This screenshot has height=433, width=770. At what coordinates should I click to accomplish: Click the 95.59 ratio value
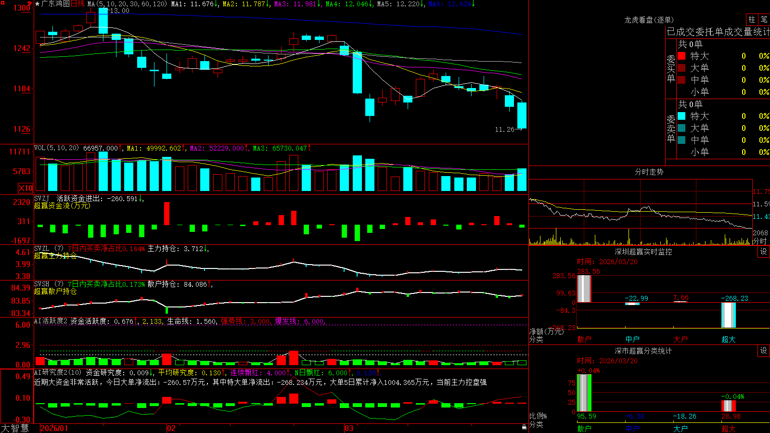(587, 416)
